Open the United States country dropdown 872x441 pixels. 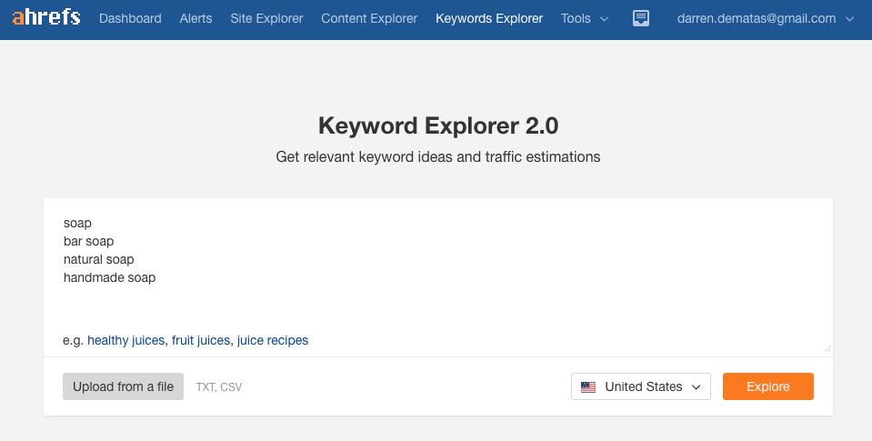[641, 386]
